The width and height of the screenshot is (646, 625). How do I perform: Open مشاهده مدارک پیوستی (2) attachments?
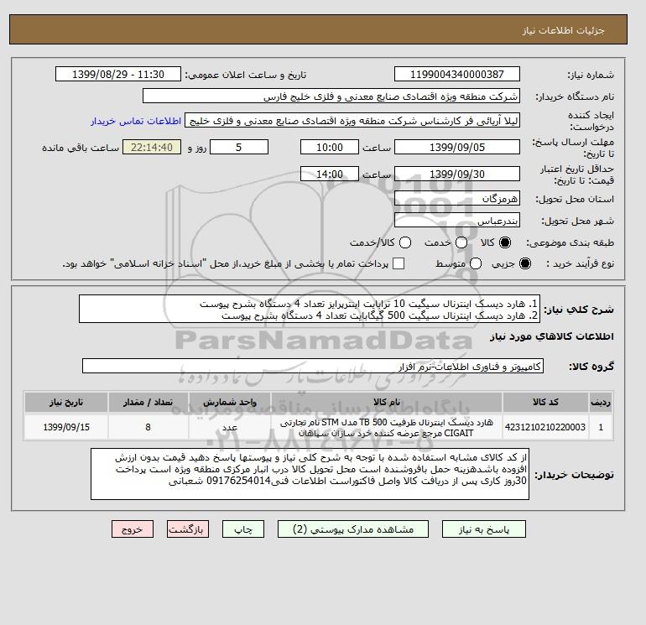coord(353,529)
